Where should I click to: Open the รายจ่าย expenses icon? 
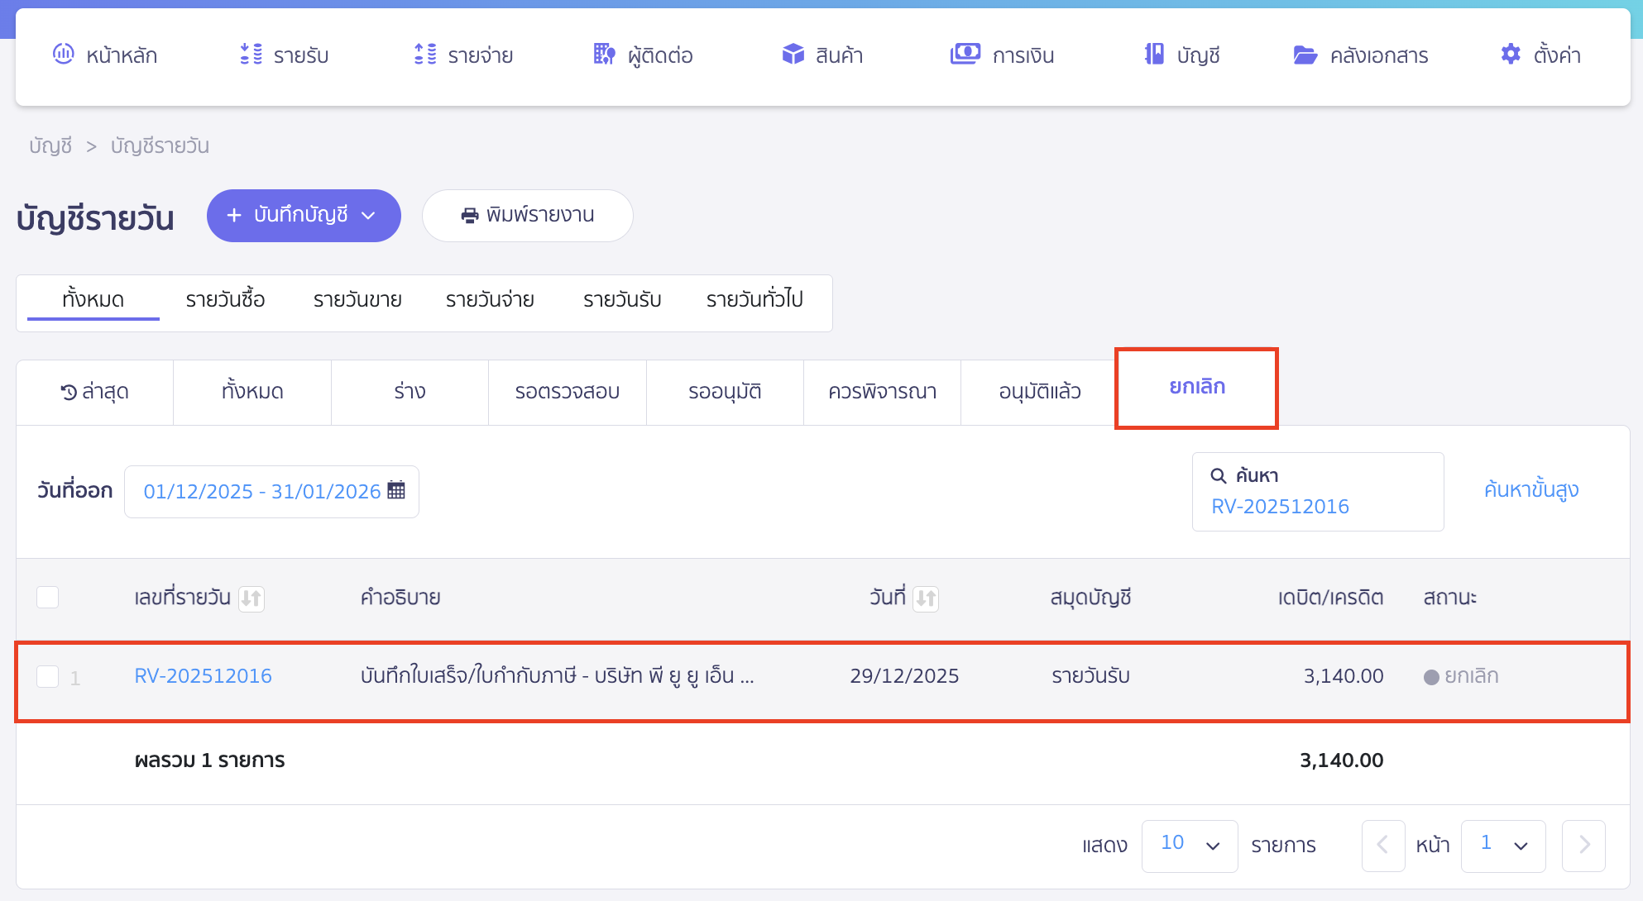[x=425, y=55]
